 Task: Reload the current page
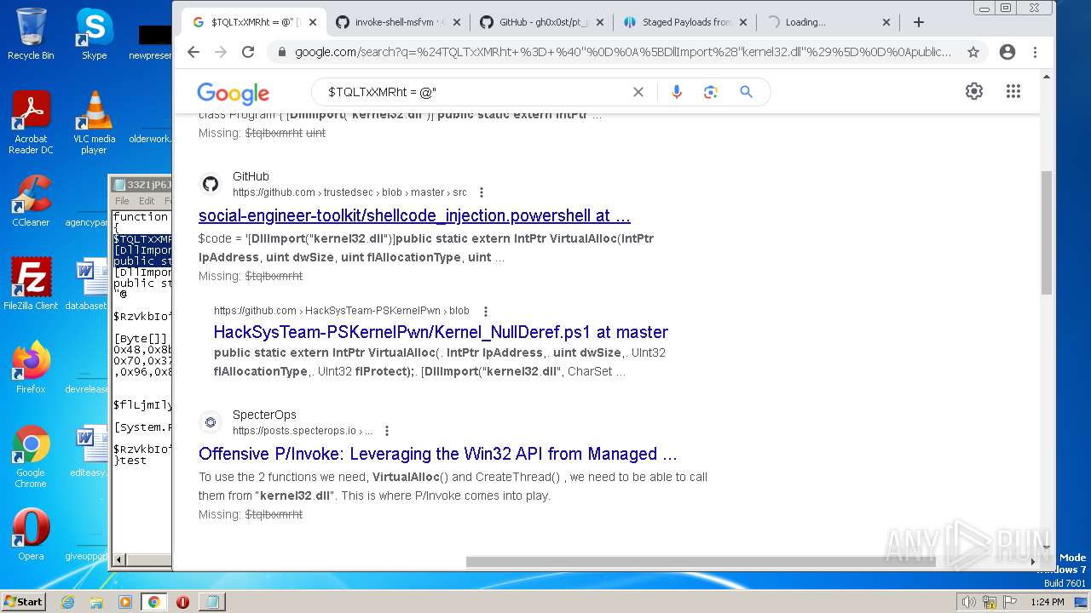pyautogui.click(x=248, y=52)
